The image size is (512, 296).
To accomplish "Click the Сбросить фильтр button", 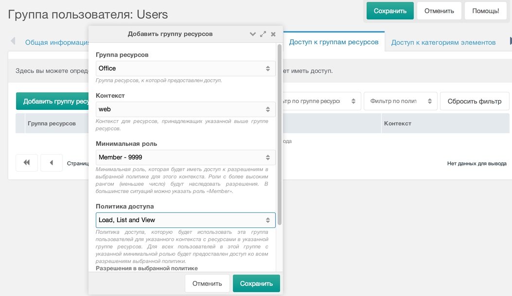I will 475,101.
